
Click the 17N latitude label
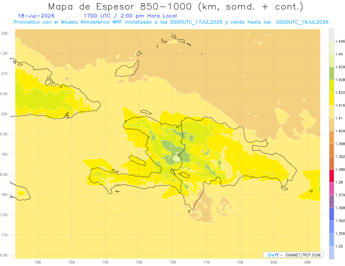coord(5,235)
